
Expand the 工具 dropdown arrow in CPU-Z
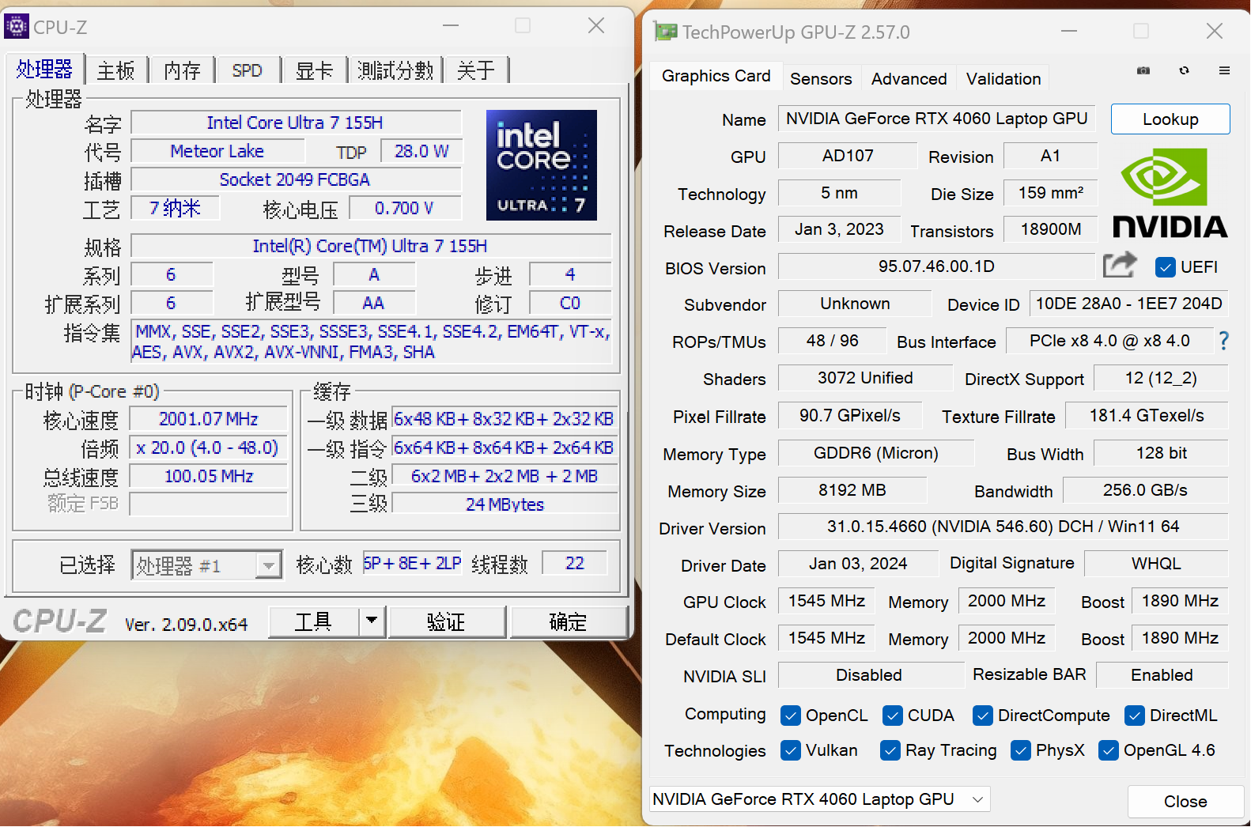click(x=372, y=621)
